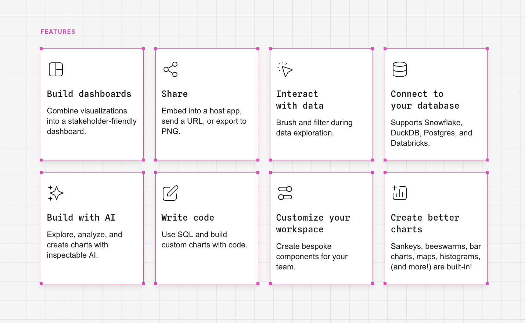Select the Build with AI heading
The width and height of the screenshot is (525, 323).
[81, 218]
